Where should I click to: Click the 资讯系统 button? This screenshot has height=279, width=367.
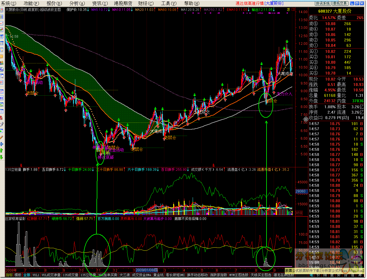pyautogui.click(x=323, y=3)
